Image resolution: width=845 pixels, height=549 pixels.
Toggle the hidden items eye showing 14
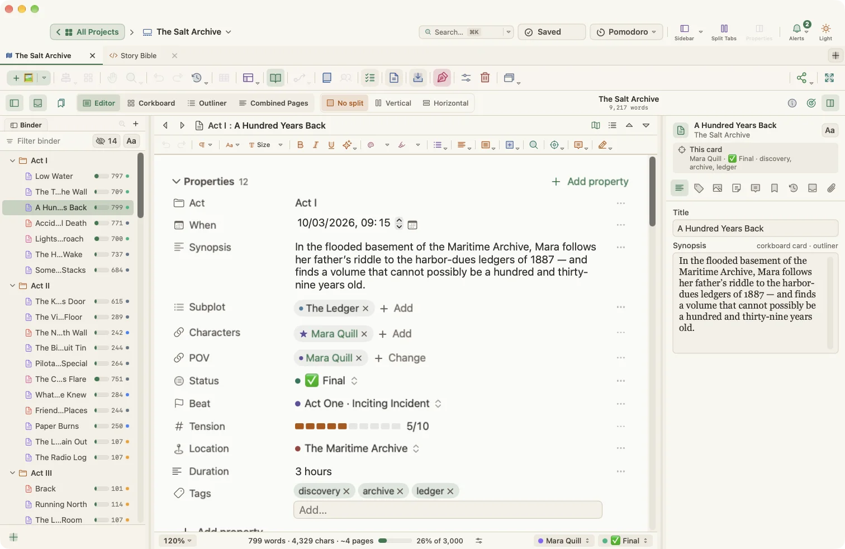coord(106,141)
